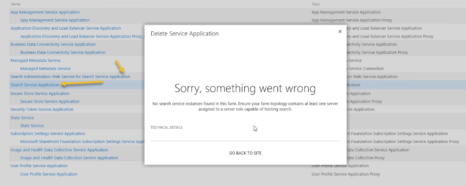Expand the TECHNICAL DETAILS section
Image resolution: width=466 pixels, height=186 pixels.
[x=167, y=127]
